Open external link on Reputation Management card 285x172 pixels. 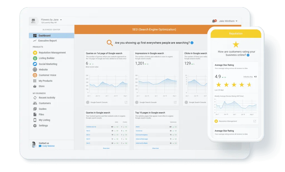point(255,121)
